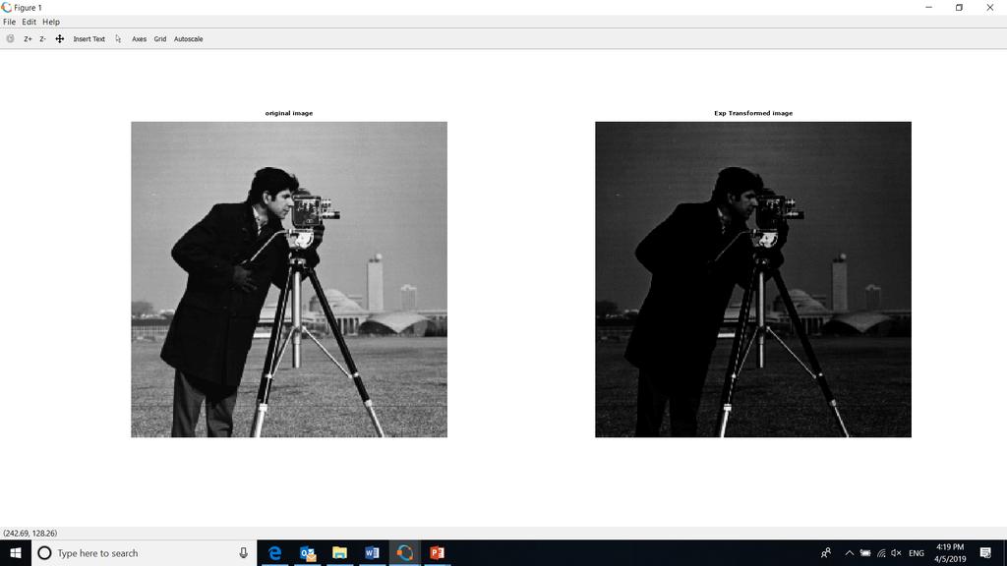The width and height of the screenshot is (1007, 566).
Task: Toggle Axes in the figure toolbar
Action: click(140, 39)
